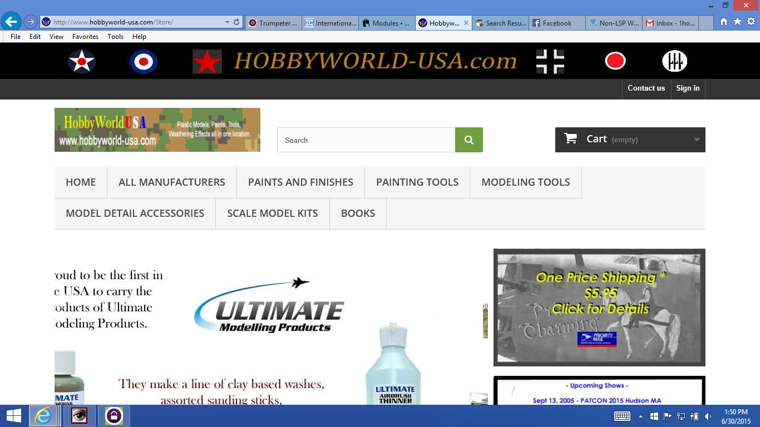760x427 pixels.
Task: Open the Edit menu
Action: 35,37
